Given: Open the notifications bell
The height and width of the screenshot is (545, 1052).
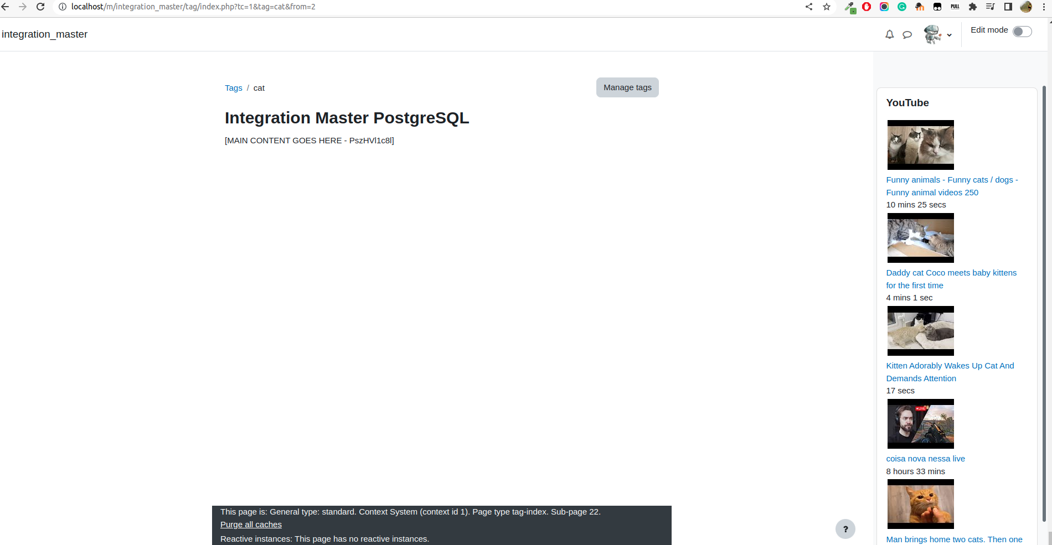Looking at the screenshot, I should pos(889,34).
